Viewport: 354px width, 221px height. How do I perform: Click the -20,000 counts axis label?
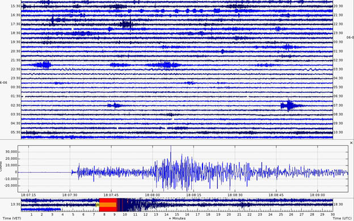[x=11, y=186]
